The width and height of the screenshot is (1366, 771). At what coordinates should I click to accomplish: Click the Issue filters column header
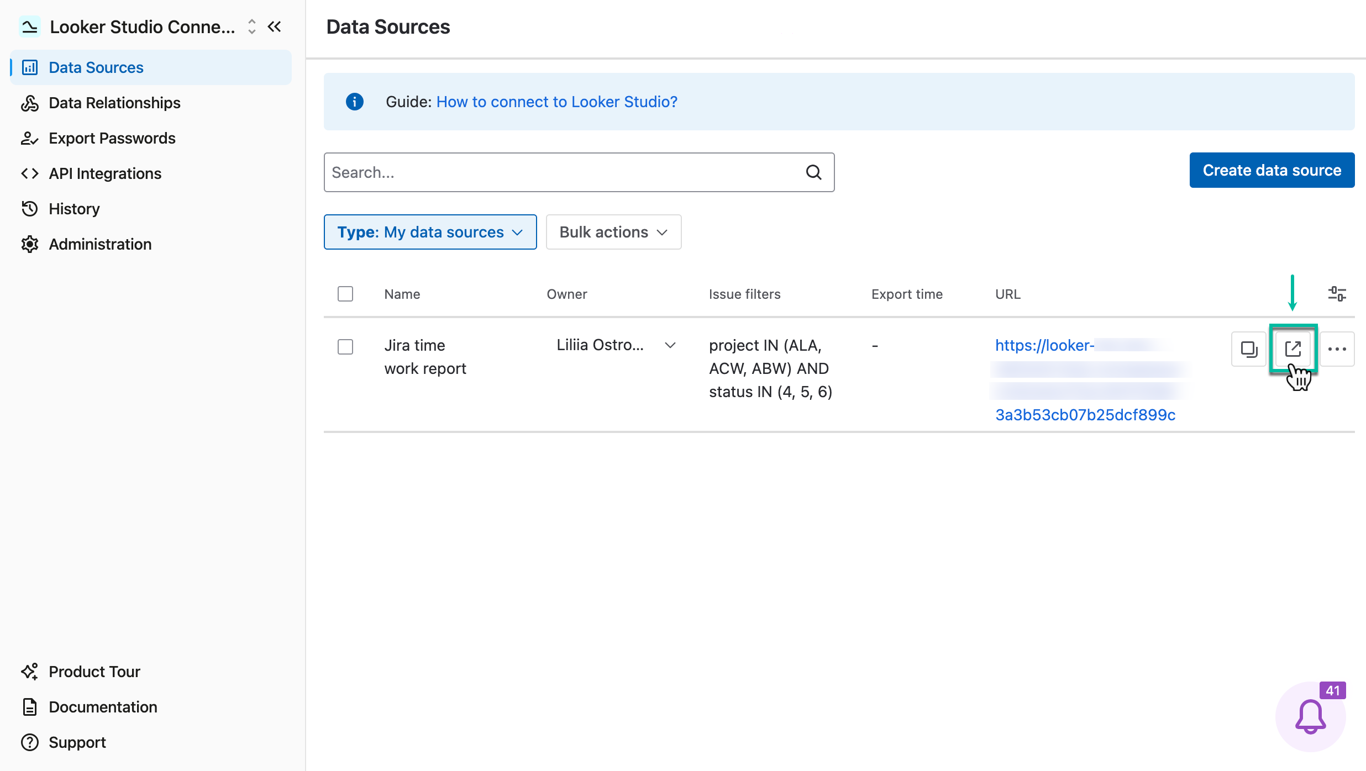745,294
